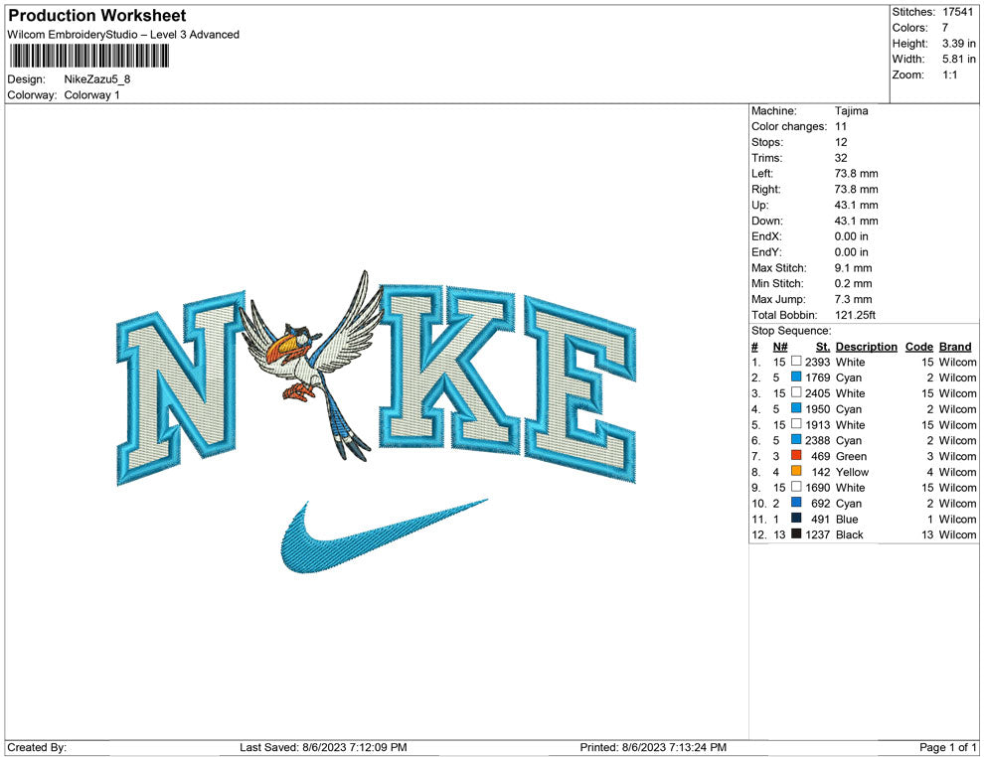
Task: Click the Production Worksheet title
Action: [x=97, y=16]
